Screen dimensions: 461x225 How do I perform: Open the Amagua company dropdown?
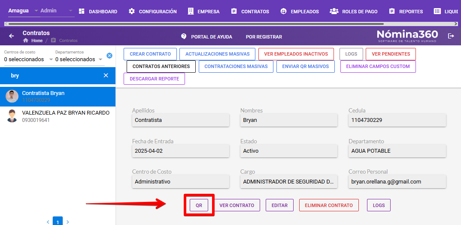pyautogui.click(x=24, y=11)
